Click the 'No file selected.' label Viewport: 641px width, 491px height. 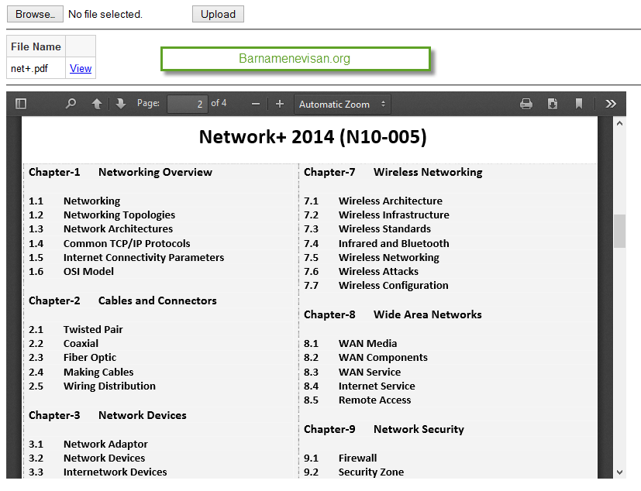tap(105, 14)
